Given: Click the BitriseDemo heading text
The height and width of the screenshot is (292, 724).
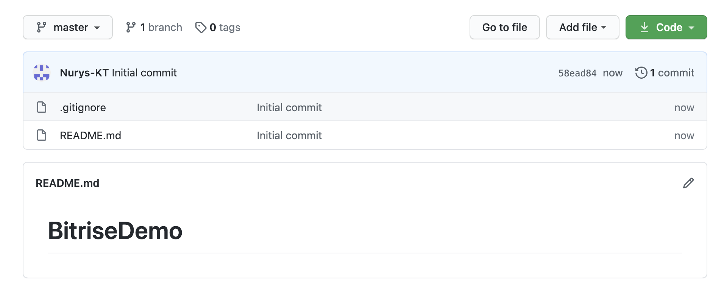Looking at the screenshot, I should (x=115, y=230).
